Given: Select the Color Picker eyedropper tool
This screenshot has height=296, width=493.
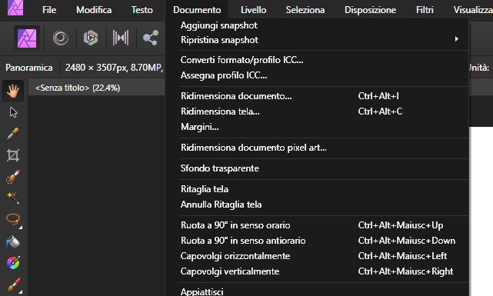Looking at the screenshot, I should [x=13, y=134].
